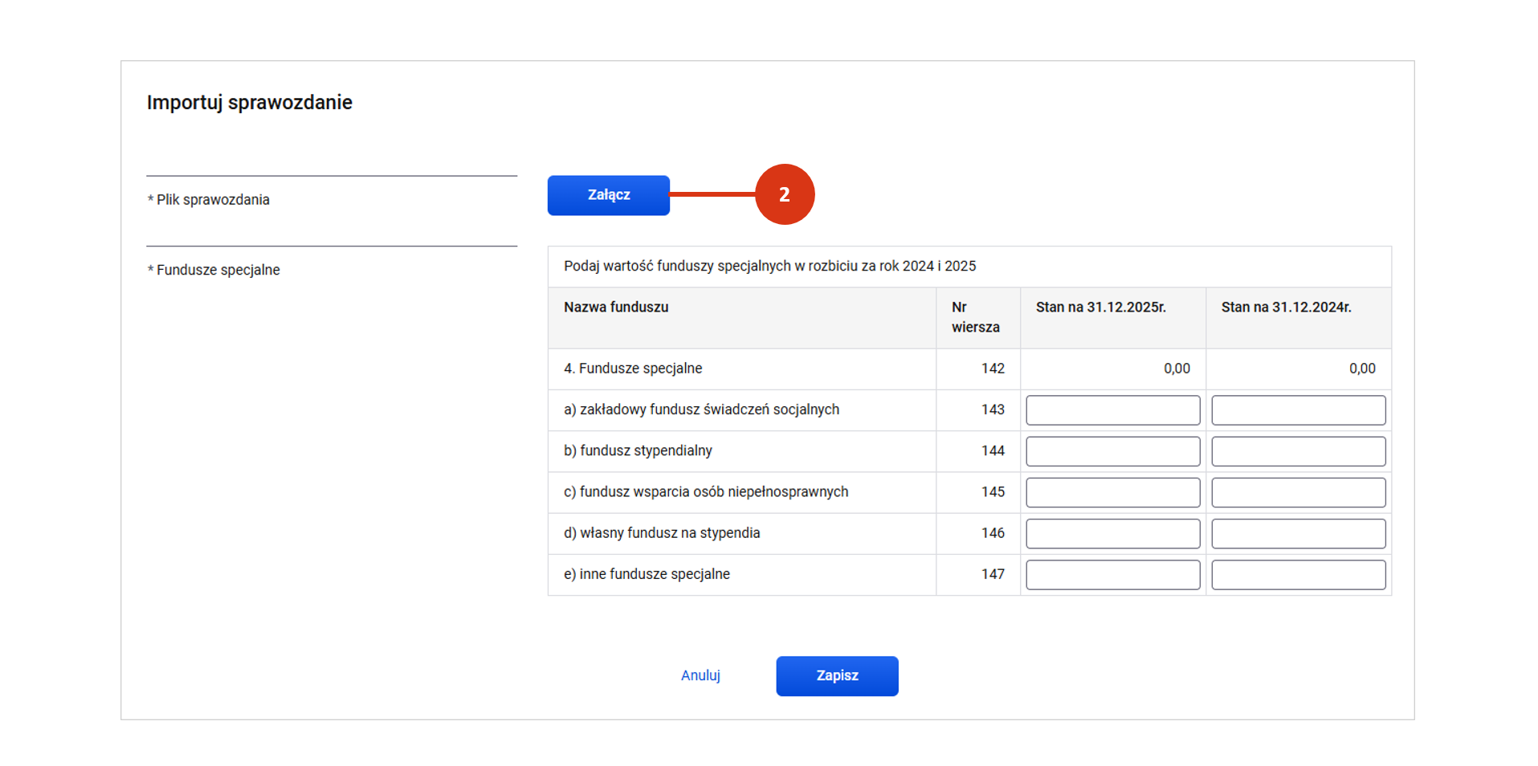The width and height of the screenshot is (1538, 766).
Task: Focus 2025 input for fundusz stypendialny
Action: coord(1112,451)
